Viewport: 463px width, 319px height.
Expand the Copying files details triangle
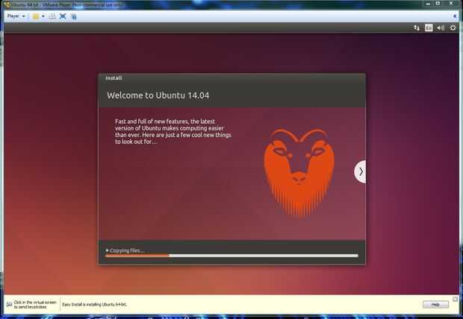click(x=108, y=250)
